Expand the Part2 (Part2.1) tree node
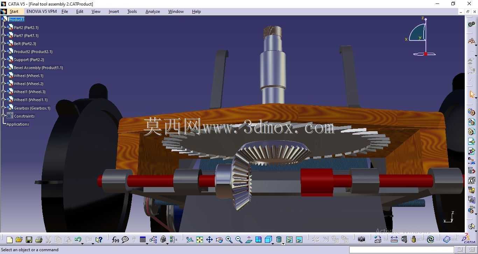Viewport: 478px width, 254px height. coord(3,27)
